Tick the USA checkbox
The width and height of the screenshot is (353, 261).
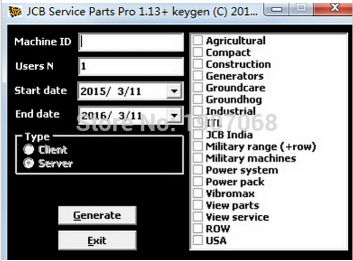(x=198, y=241)
